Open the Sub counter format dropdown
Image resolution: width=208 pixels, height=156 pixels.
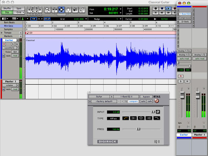point(120,13)
